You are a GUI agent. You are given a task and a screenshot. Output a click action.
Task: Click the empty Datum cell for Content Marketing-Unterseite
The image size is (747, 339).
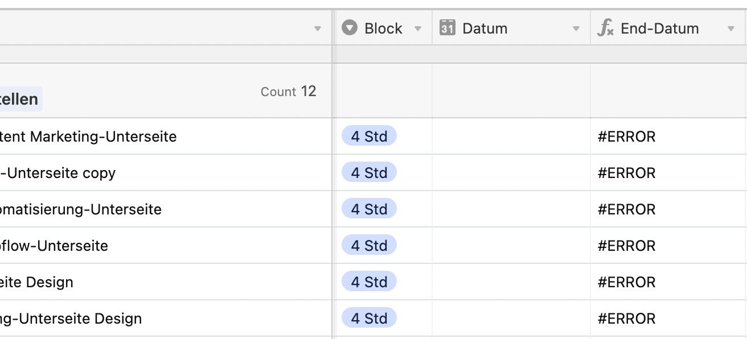(511, 137)
